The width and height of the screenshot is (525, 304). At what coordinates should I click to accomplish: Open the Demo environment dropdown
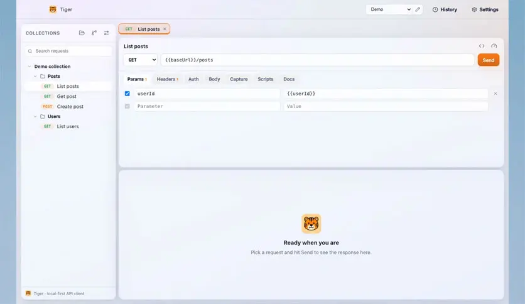point(390,9)
